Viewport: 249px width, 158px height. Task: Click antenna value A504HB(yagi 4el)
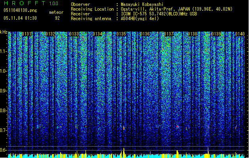point(140,19)
